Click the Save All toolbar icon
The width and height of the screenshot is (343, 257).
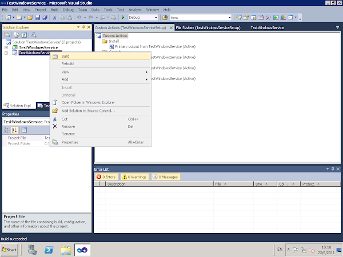45,17
